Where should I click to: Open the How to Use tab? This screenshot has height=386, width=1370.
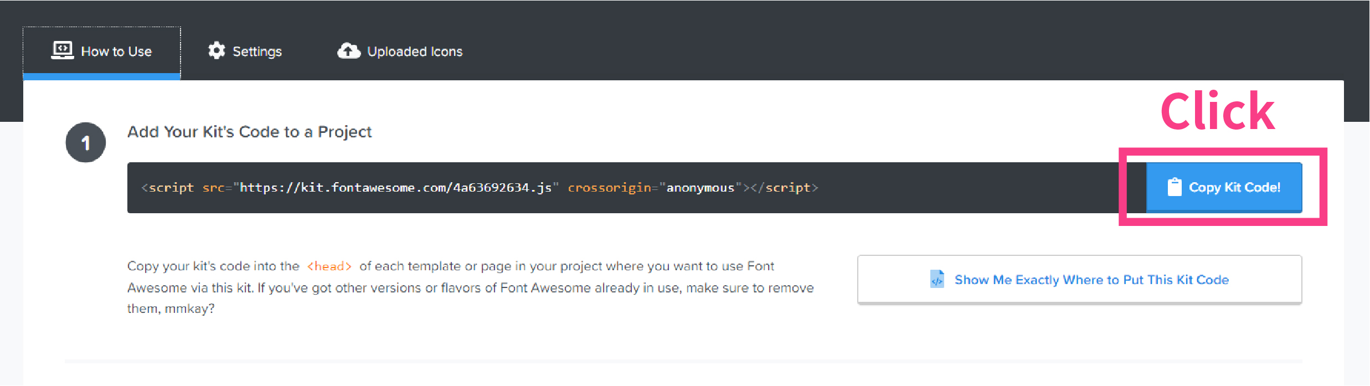101,52
